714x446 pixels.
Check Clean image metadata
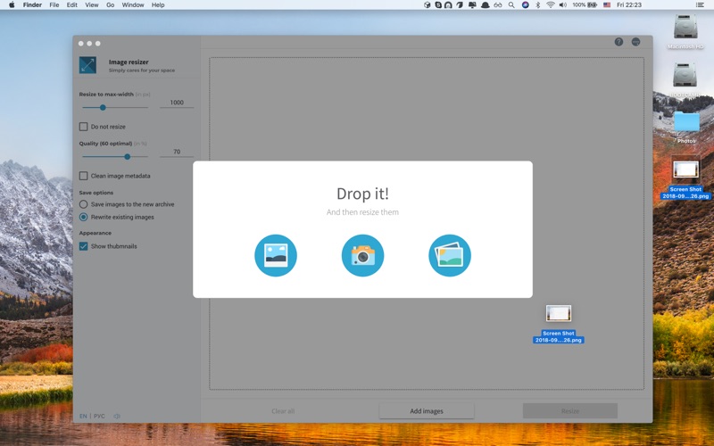click(x=83, y=176)
